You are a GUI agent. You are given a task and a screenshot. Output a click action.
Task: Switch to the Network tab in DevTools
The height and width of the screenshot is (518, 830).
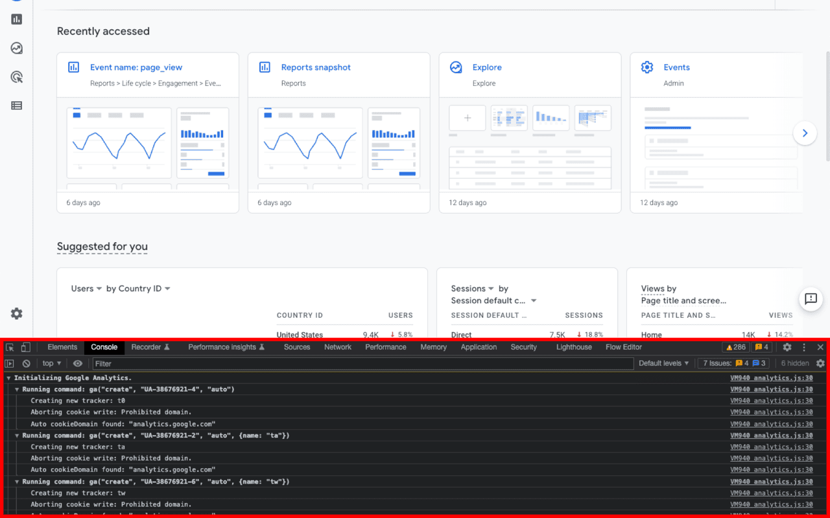[337, 347]
